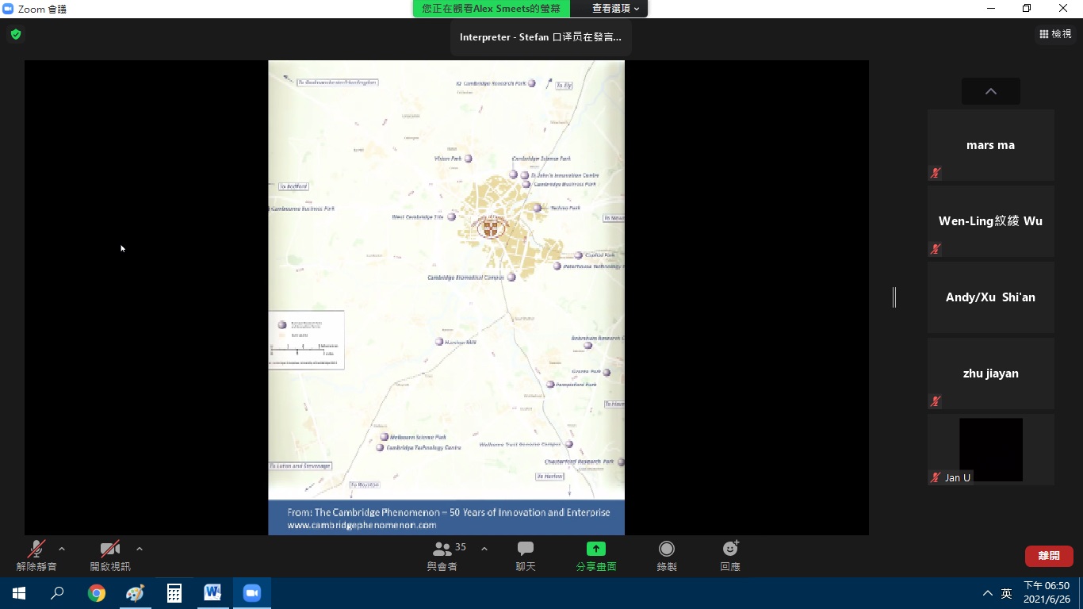Open Calculator from the taskbar
The height and width of the screenshot is (609, 1083).
174,593
